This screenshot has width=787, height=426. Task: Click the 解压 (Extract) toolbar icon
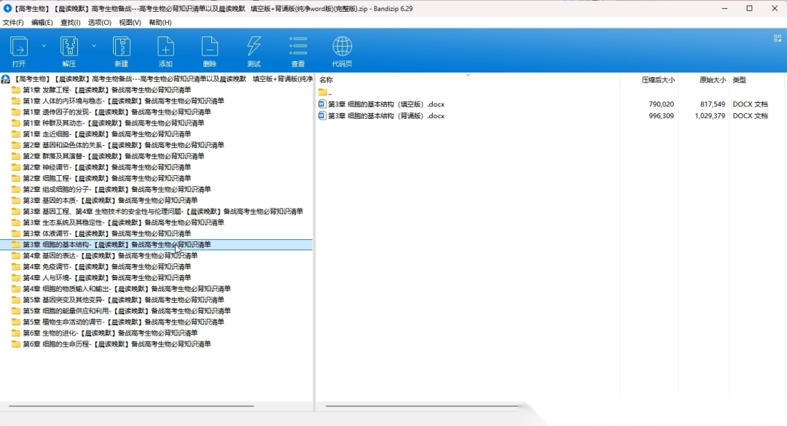[x=69, y=48]
